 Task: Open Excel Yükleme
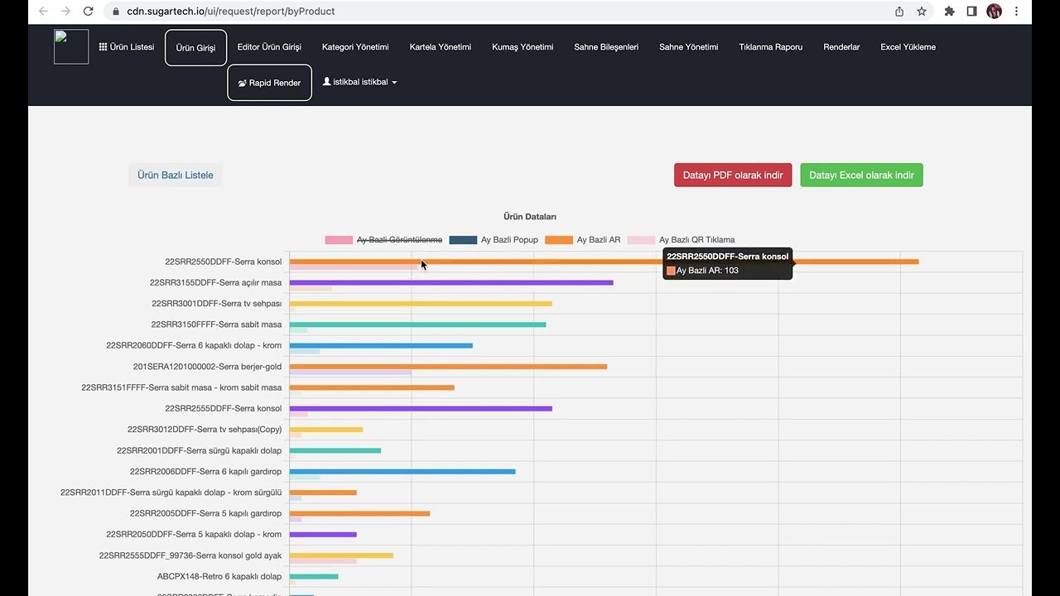point(908,47)
